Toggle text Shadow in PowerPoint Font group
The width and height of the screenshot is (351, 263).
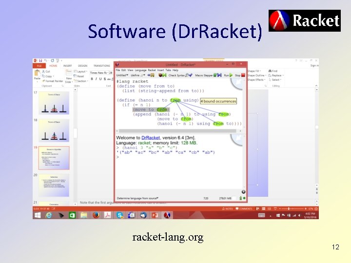click(x=104, y=79)
